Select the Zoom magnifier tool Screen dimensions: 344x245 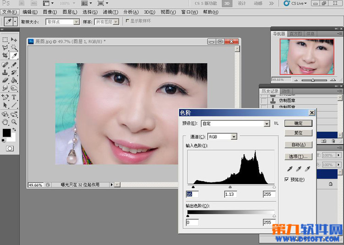click(14, 122)
